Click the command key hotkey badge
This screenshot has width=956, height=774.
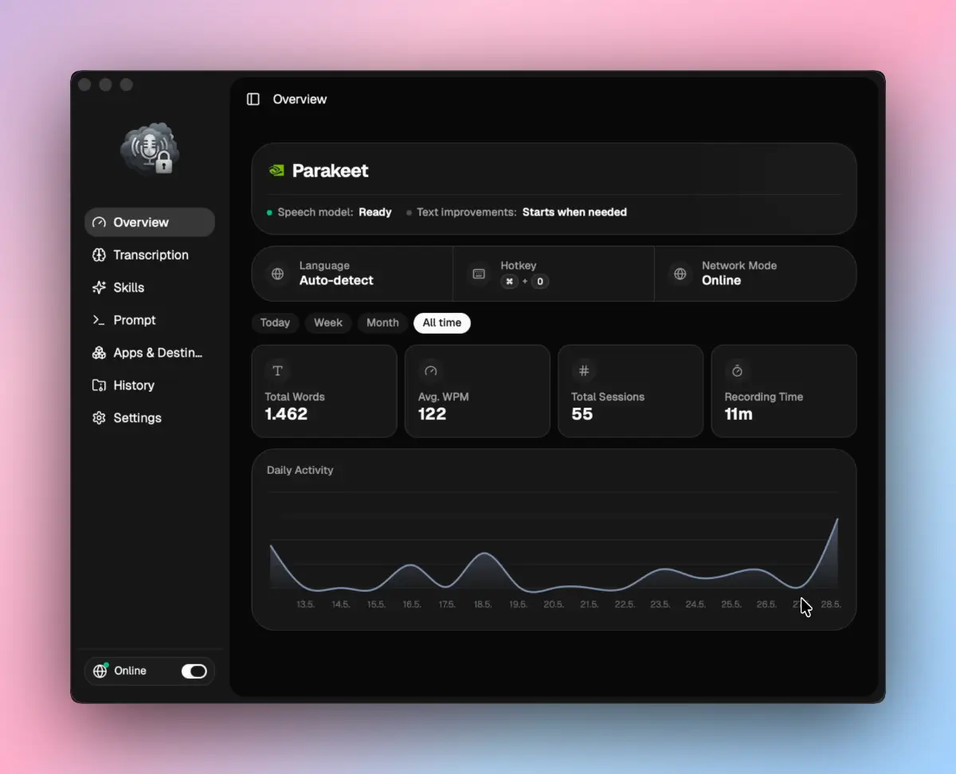point(510,282)
